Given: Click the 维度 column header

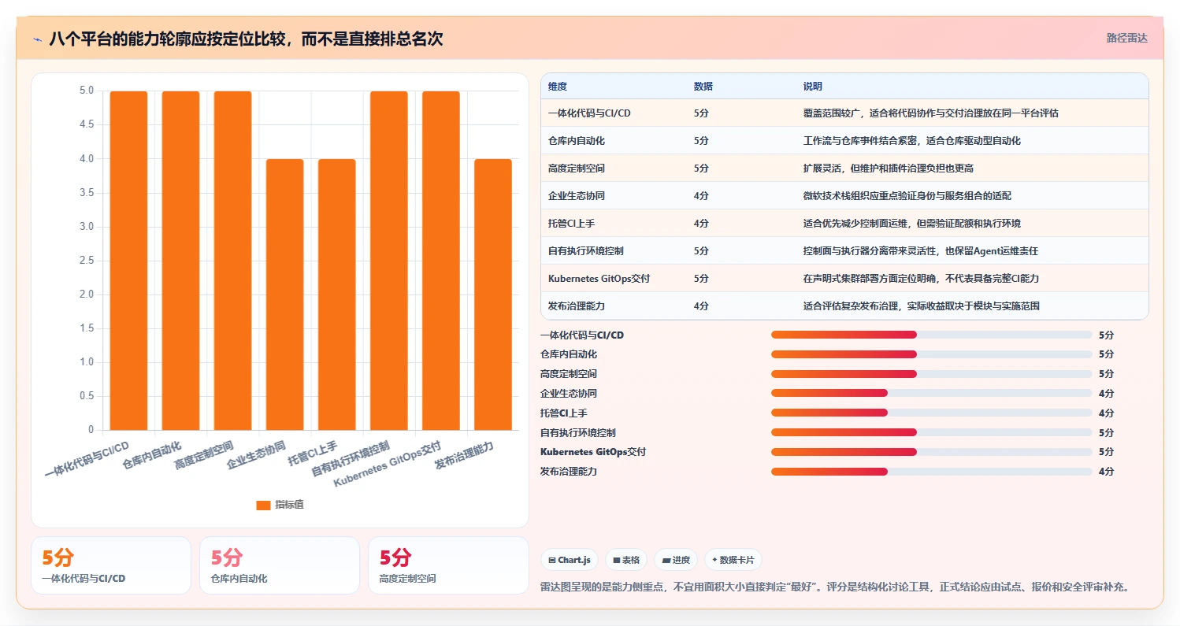Looking at the screenshot, I should point(558,86).
